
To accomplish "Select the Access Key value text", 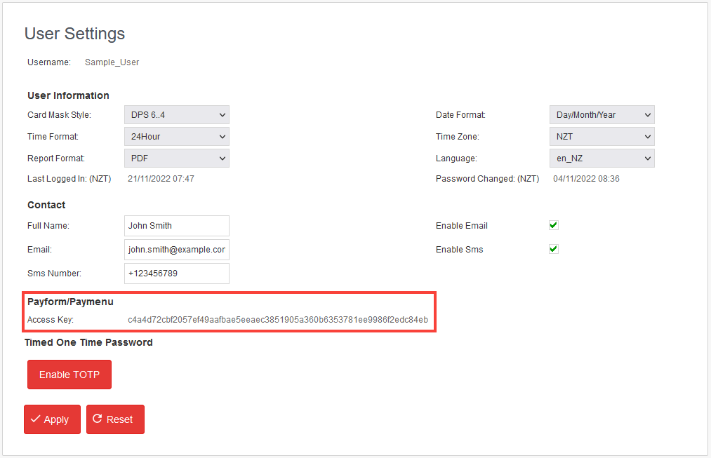I will tap(277, 320).
